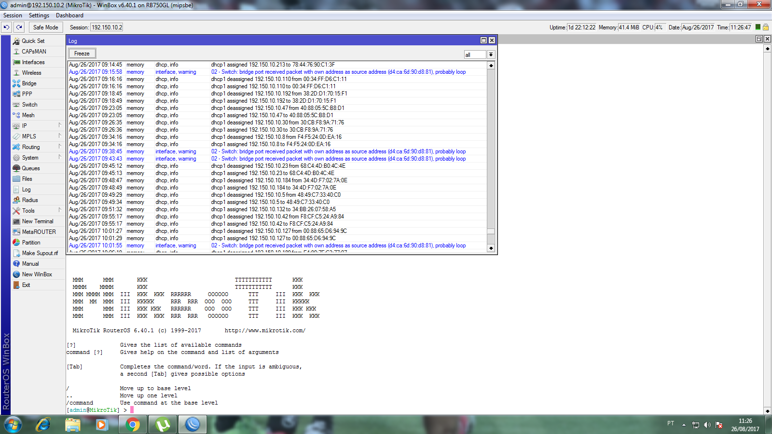Expand the Routing submenu
This screenshot has height=434, width=772.
[38, 147]
